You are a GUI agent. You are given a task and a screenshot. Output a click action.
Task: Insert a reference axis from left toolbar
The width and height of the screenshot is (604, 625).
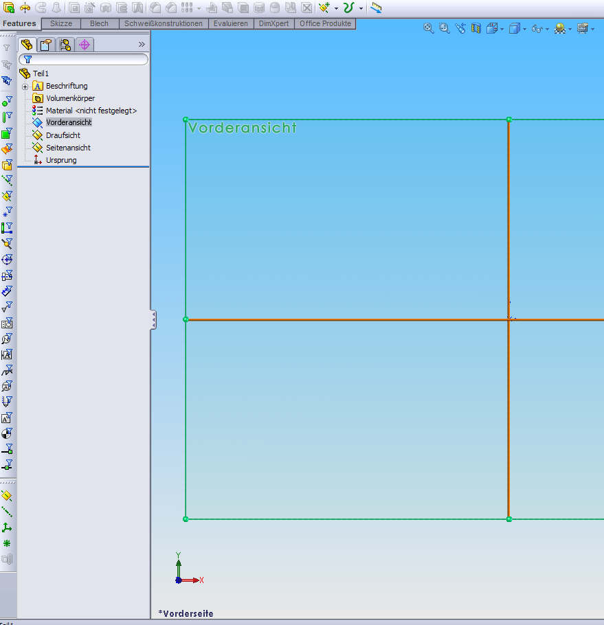click(7, 512)
